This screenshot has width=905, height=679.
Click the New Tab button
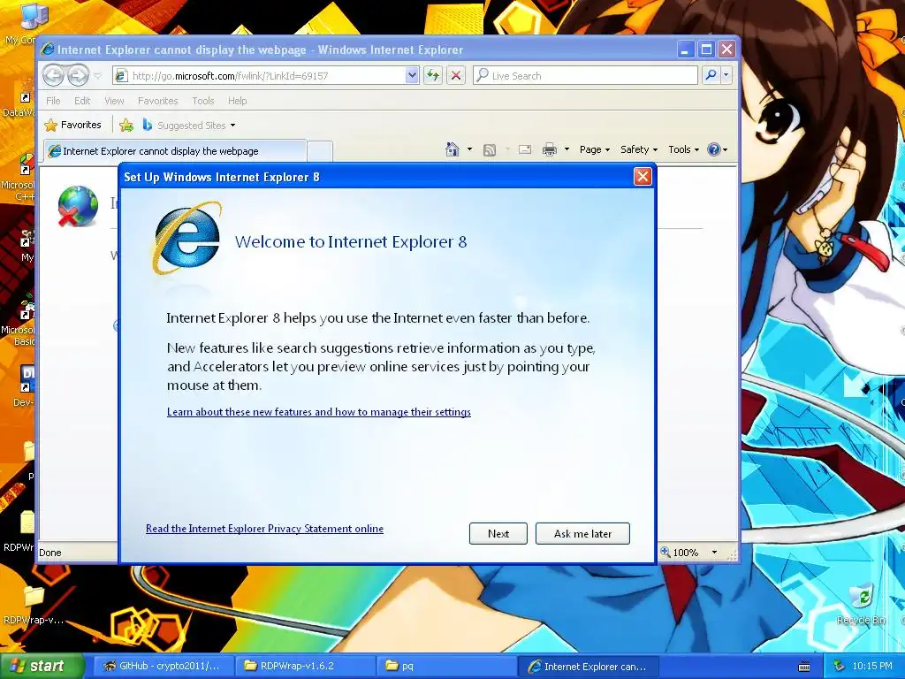pos(320,150)
